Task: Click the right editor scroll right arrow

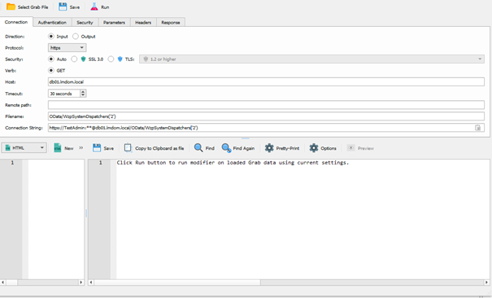Action: pos(486,283)
